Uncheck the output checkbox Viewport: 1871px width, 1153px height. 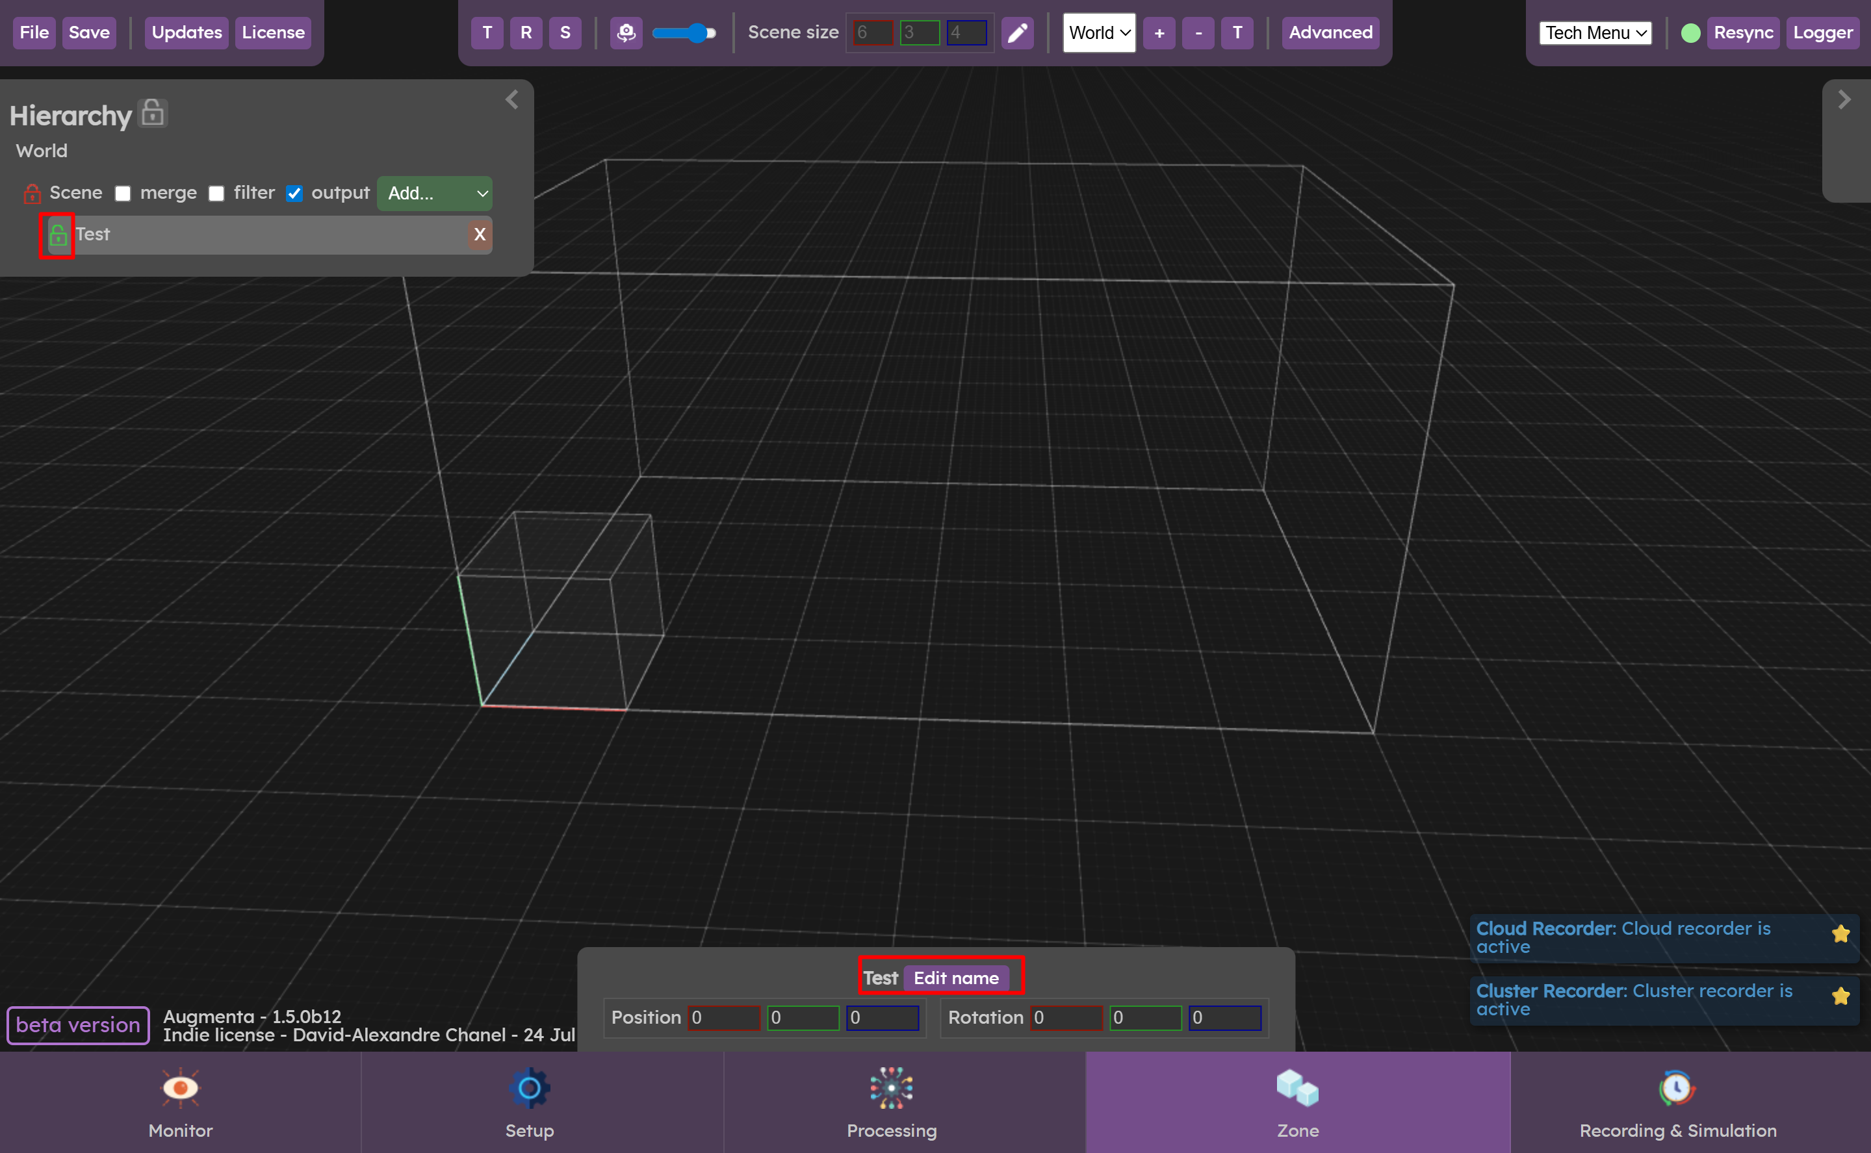(x=294, y=194)
